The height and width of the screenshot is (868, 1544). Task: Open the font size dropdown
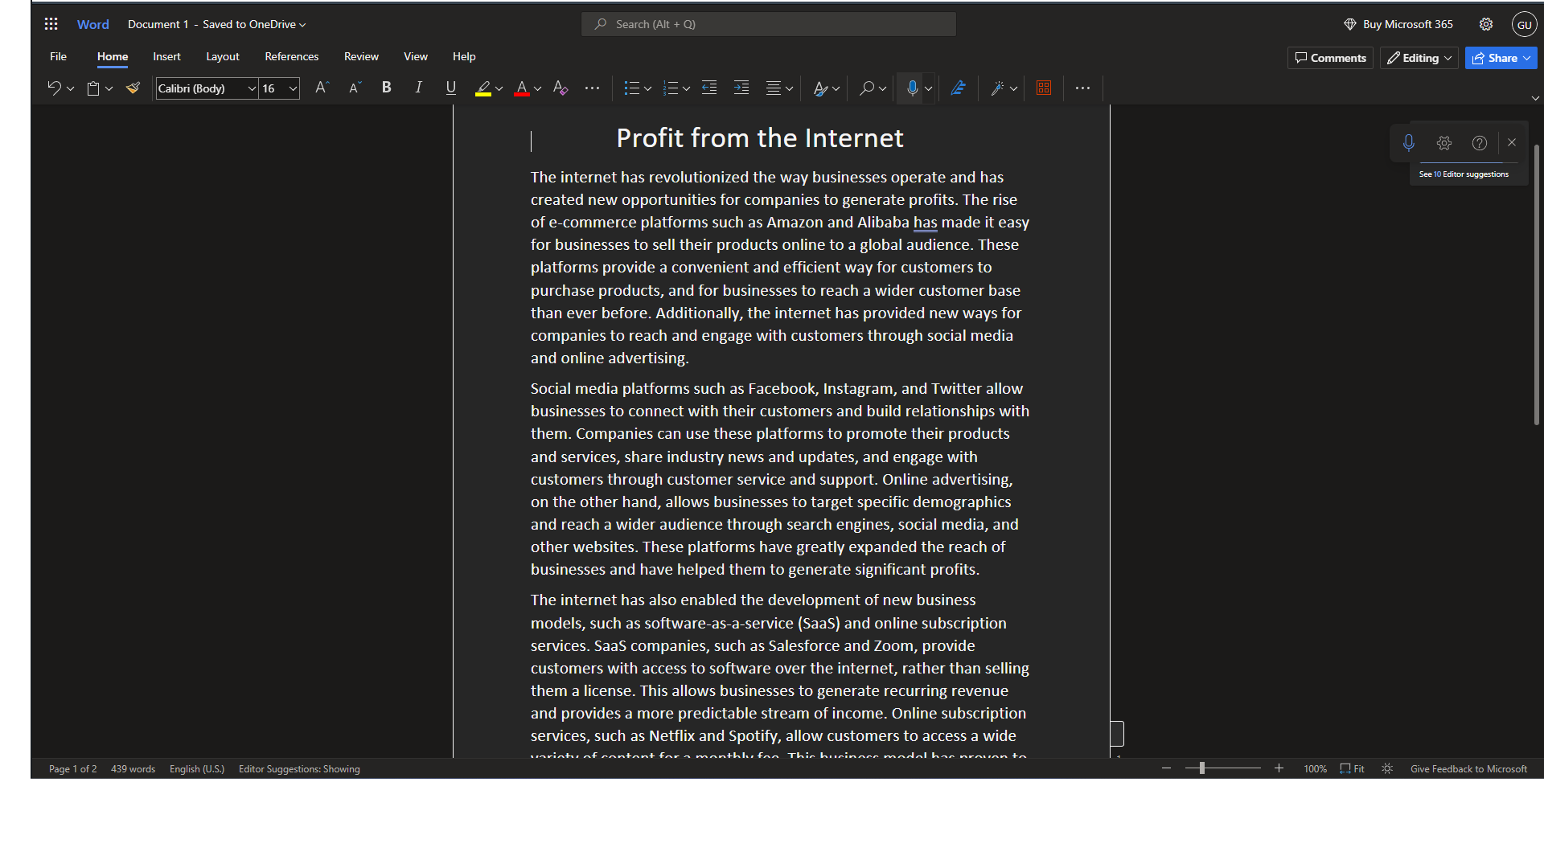(x=293, y=88)
